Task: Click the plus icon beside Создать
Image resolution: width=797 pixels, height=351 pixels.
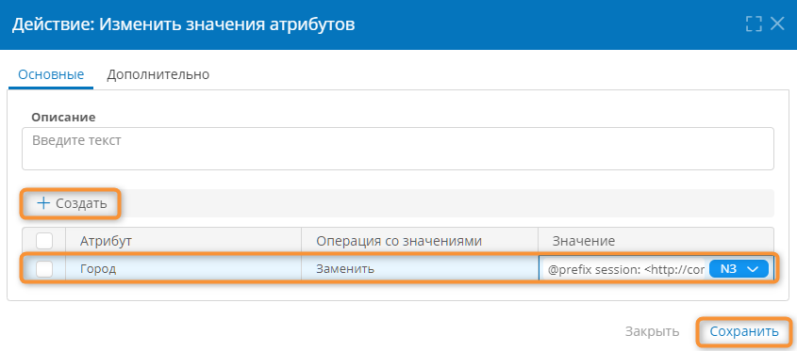Action: click(x=44, y=203)
